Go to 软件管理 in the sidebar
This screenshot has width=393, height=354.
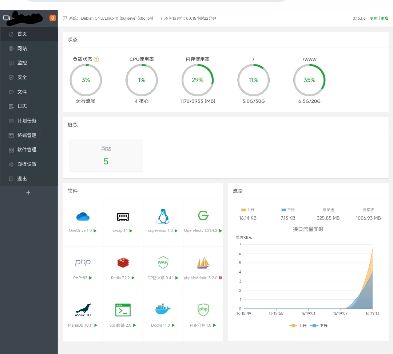[27, 149]
